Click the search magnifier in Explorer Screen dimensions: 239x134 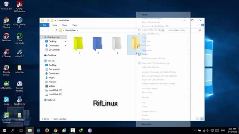point(200,31)
